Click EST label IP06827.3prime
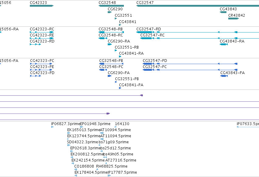The width and height of the screenshot is (259, 177). coord(65,124)
